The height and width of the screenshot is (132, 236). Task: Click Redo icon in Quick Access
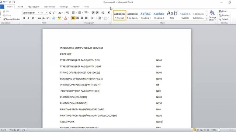(x=10, y=2)
